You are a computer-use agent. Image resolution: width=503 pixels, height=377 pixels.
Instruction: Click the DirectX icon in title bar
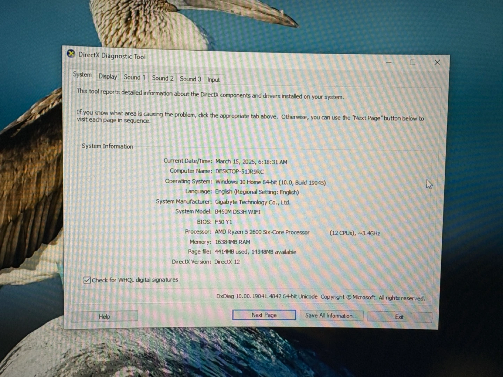71,54
